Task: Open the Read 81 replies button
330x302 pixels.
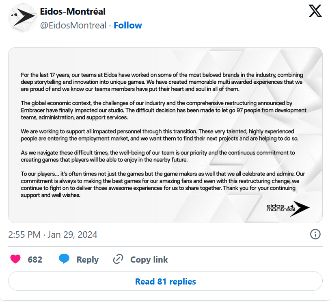Action: pyautogui.click(x=165, y=281)
